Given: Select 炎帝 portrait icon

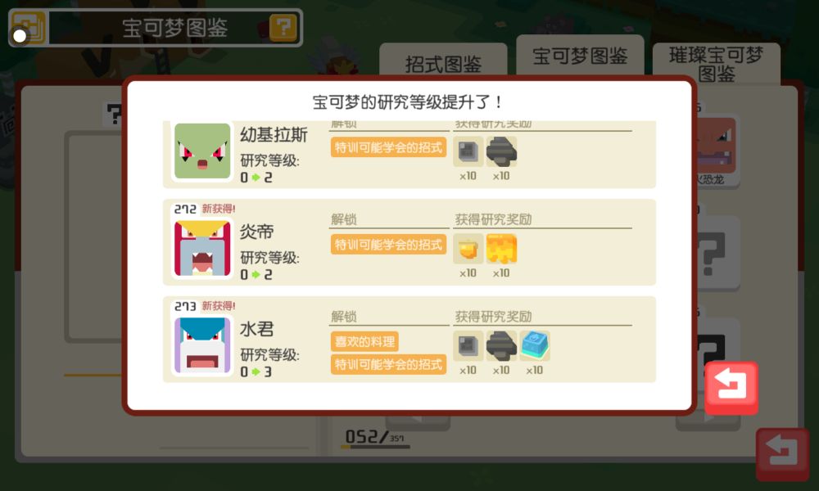Looking at the screenshot, I should coord(202,248).
